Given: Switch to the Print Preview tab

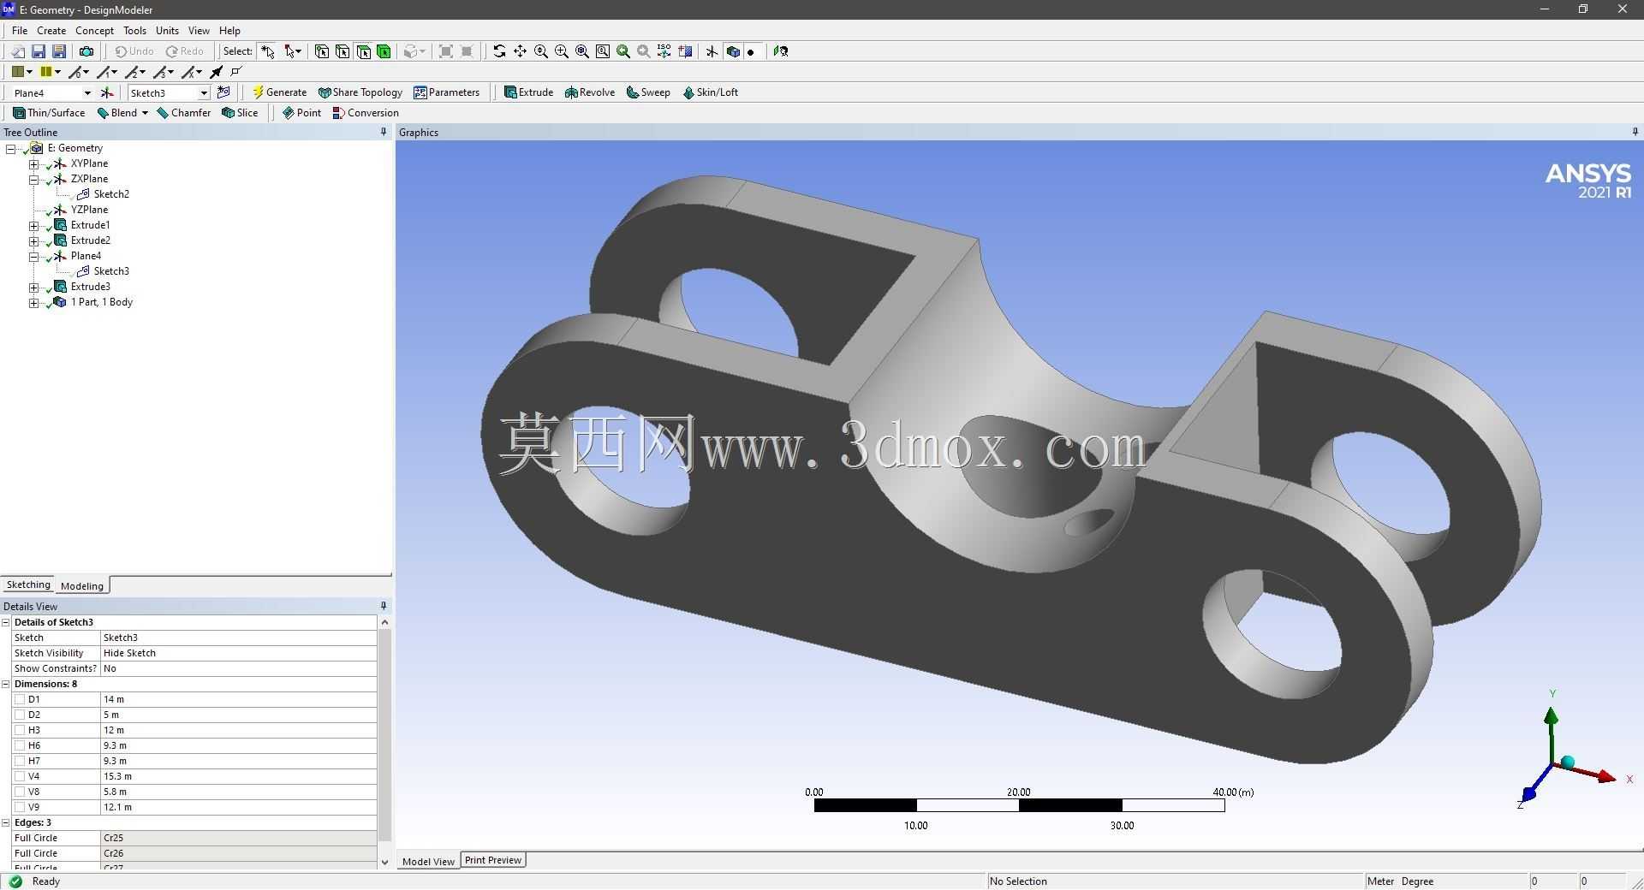Looking at the screenshot, I should pos(493,860).
